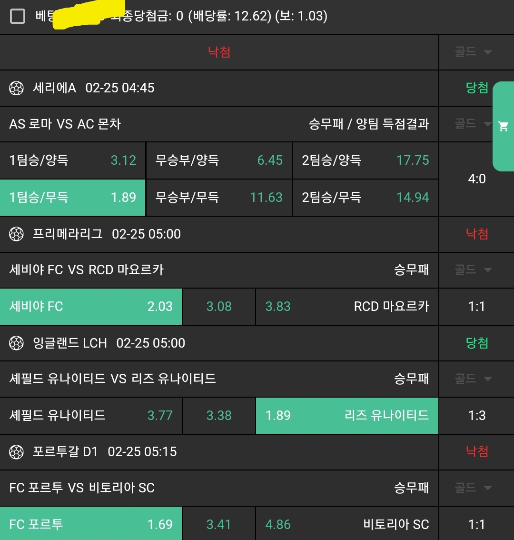Click the soccer ball icon beside 프리메라리그
The width and height of the screenshot is (514, 540).
[x=17, y=234]
